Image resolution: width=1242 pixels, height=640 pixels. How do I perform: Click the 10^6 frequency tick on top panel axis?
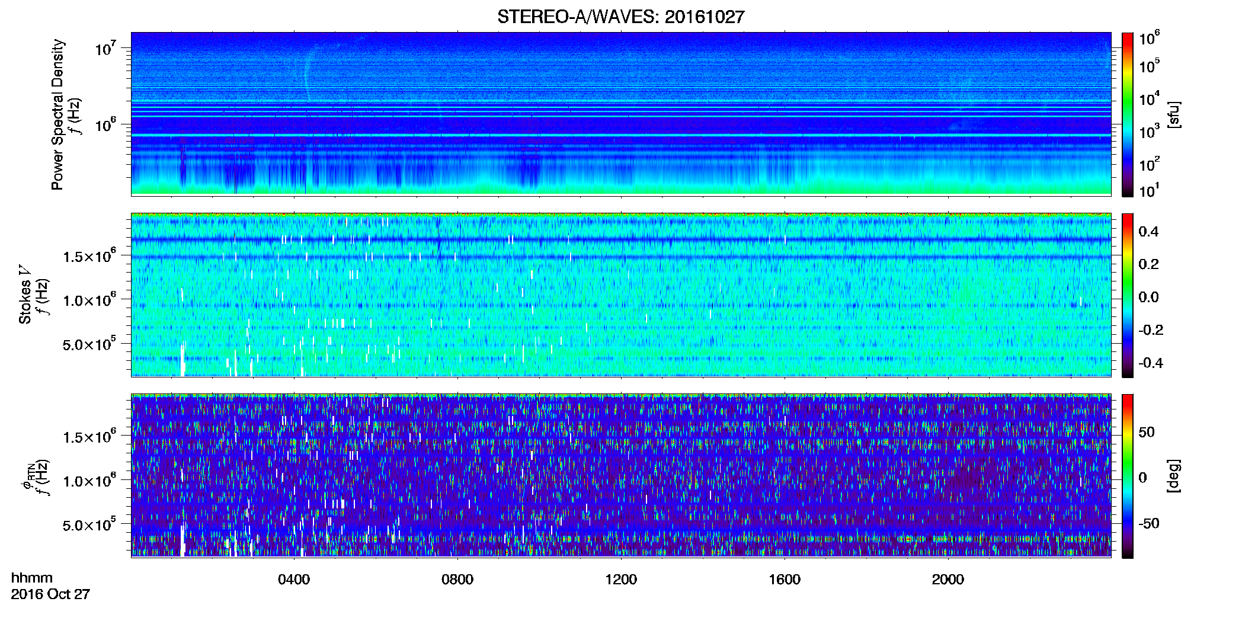[x=106, y=124]
